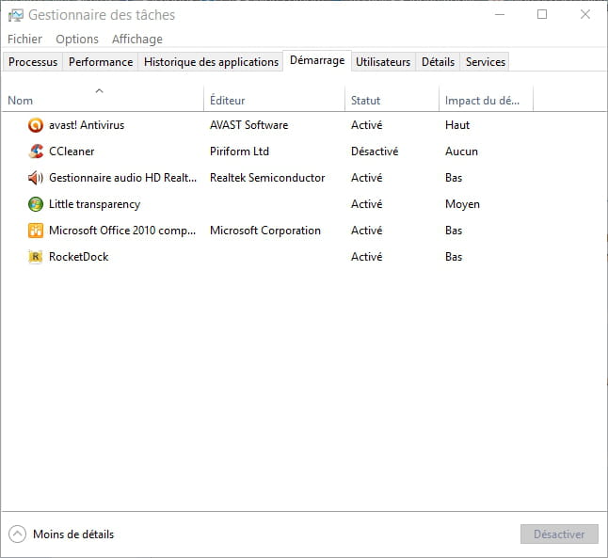This screenshot has height=558, width=608.
Task: Click Bas impact in the Realtek row
Action: [454, 178]
